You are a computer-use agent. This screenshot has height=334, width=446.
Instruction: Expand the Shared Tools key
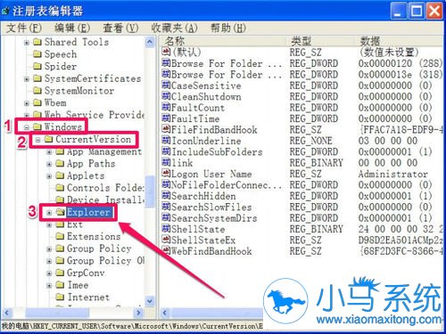click(27, 43)
